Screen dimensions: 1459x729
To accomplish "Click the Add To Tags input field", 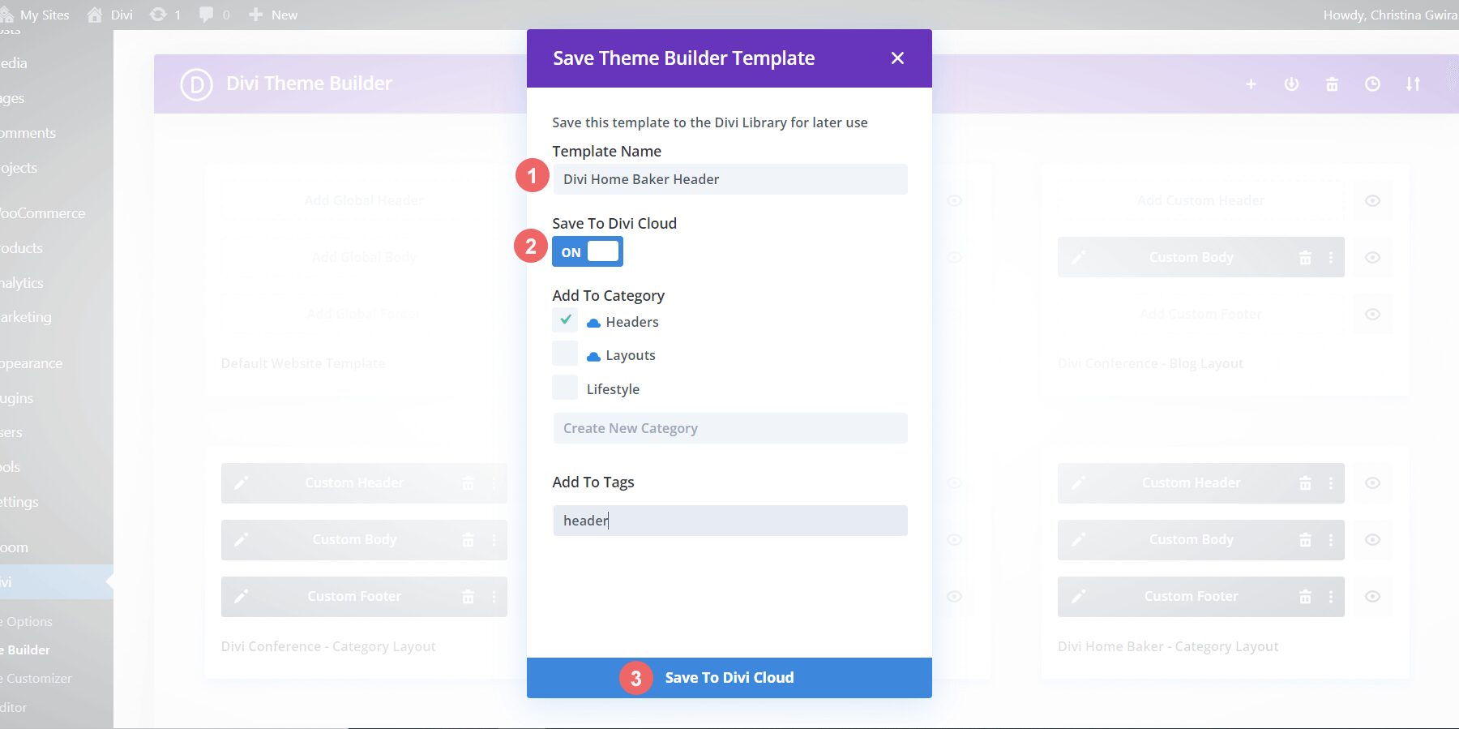I will [729, 521].
